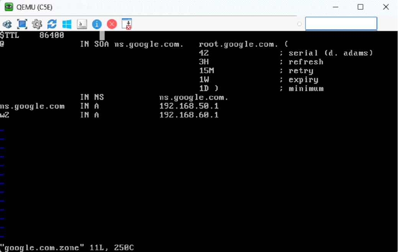This screenshot has width=398, height=252.
Task: Click the status line '"google.com.zone" 11L, 250C'
Action: coord(67,248)
